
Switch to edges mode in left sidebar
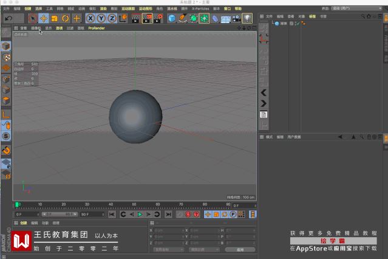6,90
